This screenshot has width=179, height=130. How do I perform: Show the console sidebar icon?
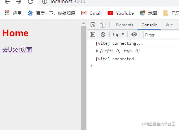pos(92,35)
